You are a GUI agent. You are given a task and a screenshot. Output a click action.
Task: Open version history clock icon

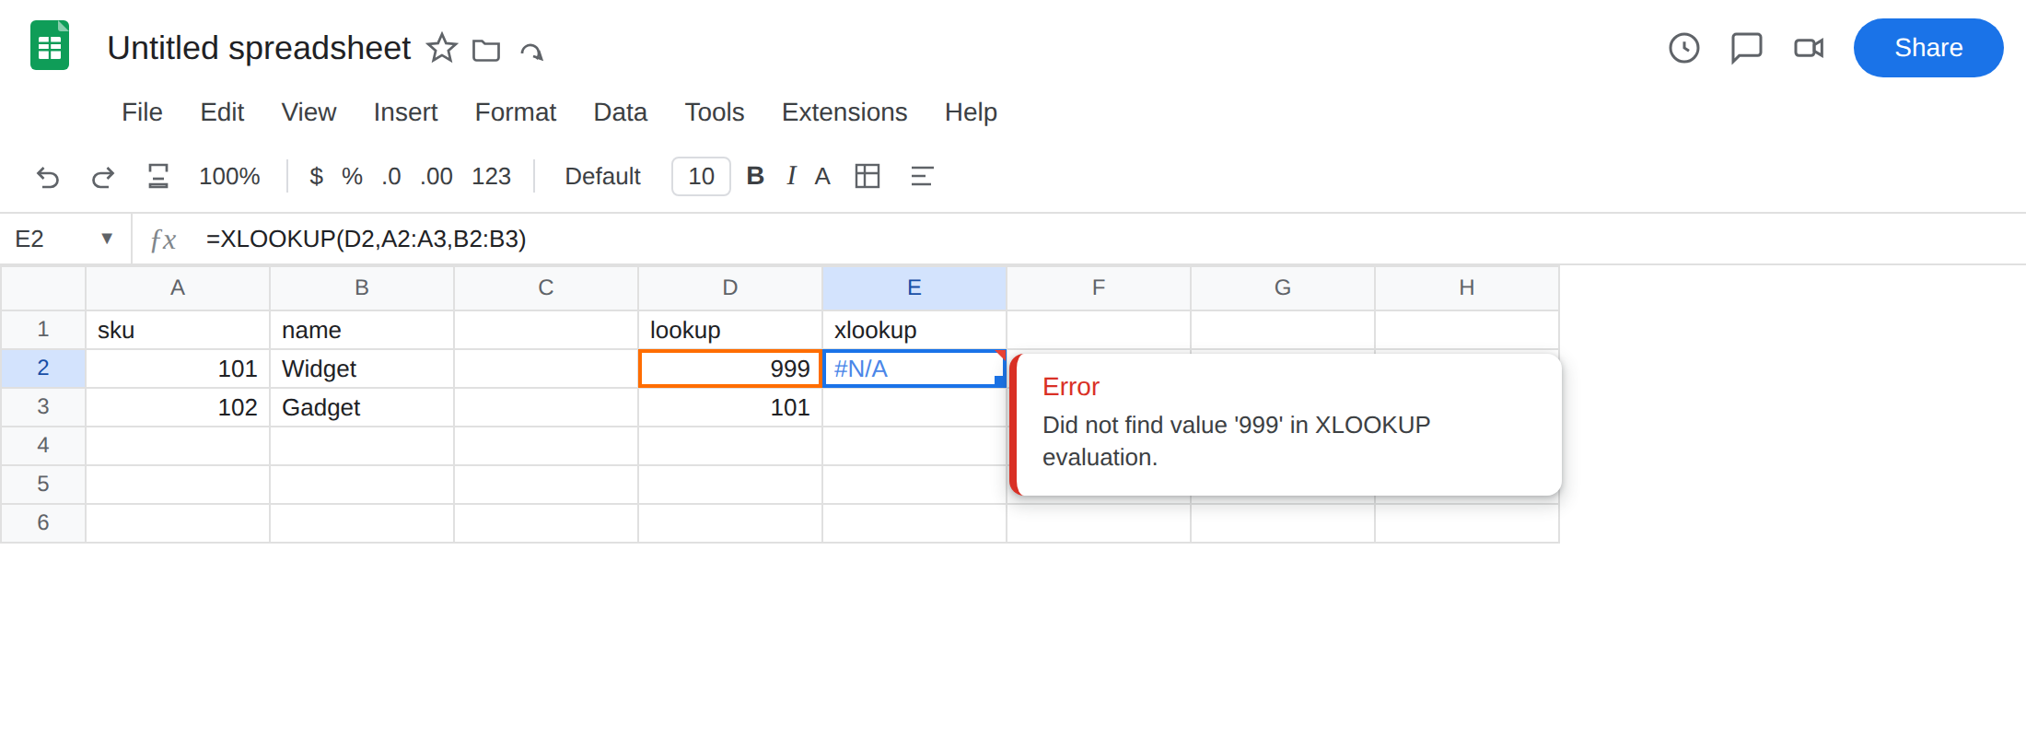pyautogui.click(x=1684, y=48)
